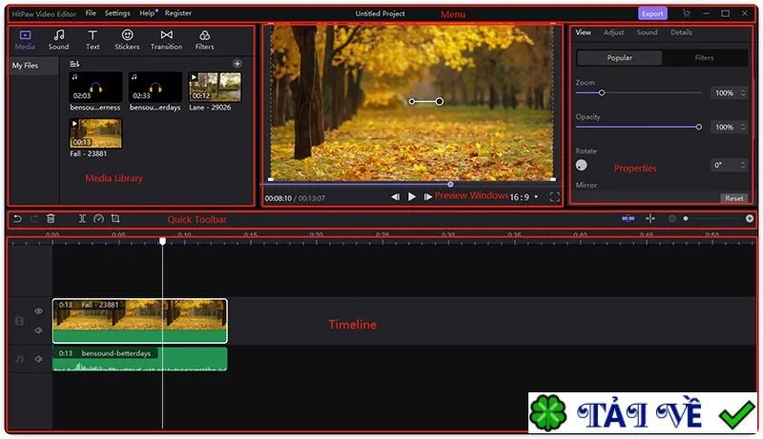Mute the bensound-betterdays audio track
Image resolution: width=763 pixels, height=439 pixels.
tap(38, 359)
